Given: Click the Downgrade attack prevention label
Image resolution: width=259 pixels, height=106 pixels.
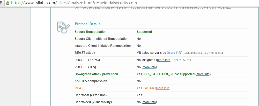Looking at the screenshot, I should (x=96, y=74).
